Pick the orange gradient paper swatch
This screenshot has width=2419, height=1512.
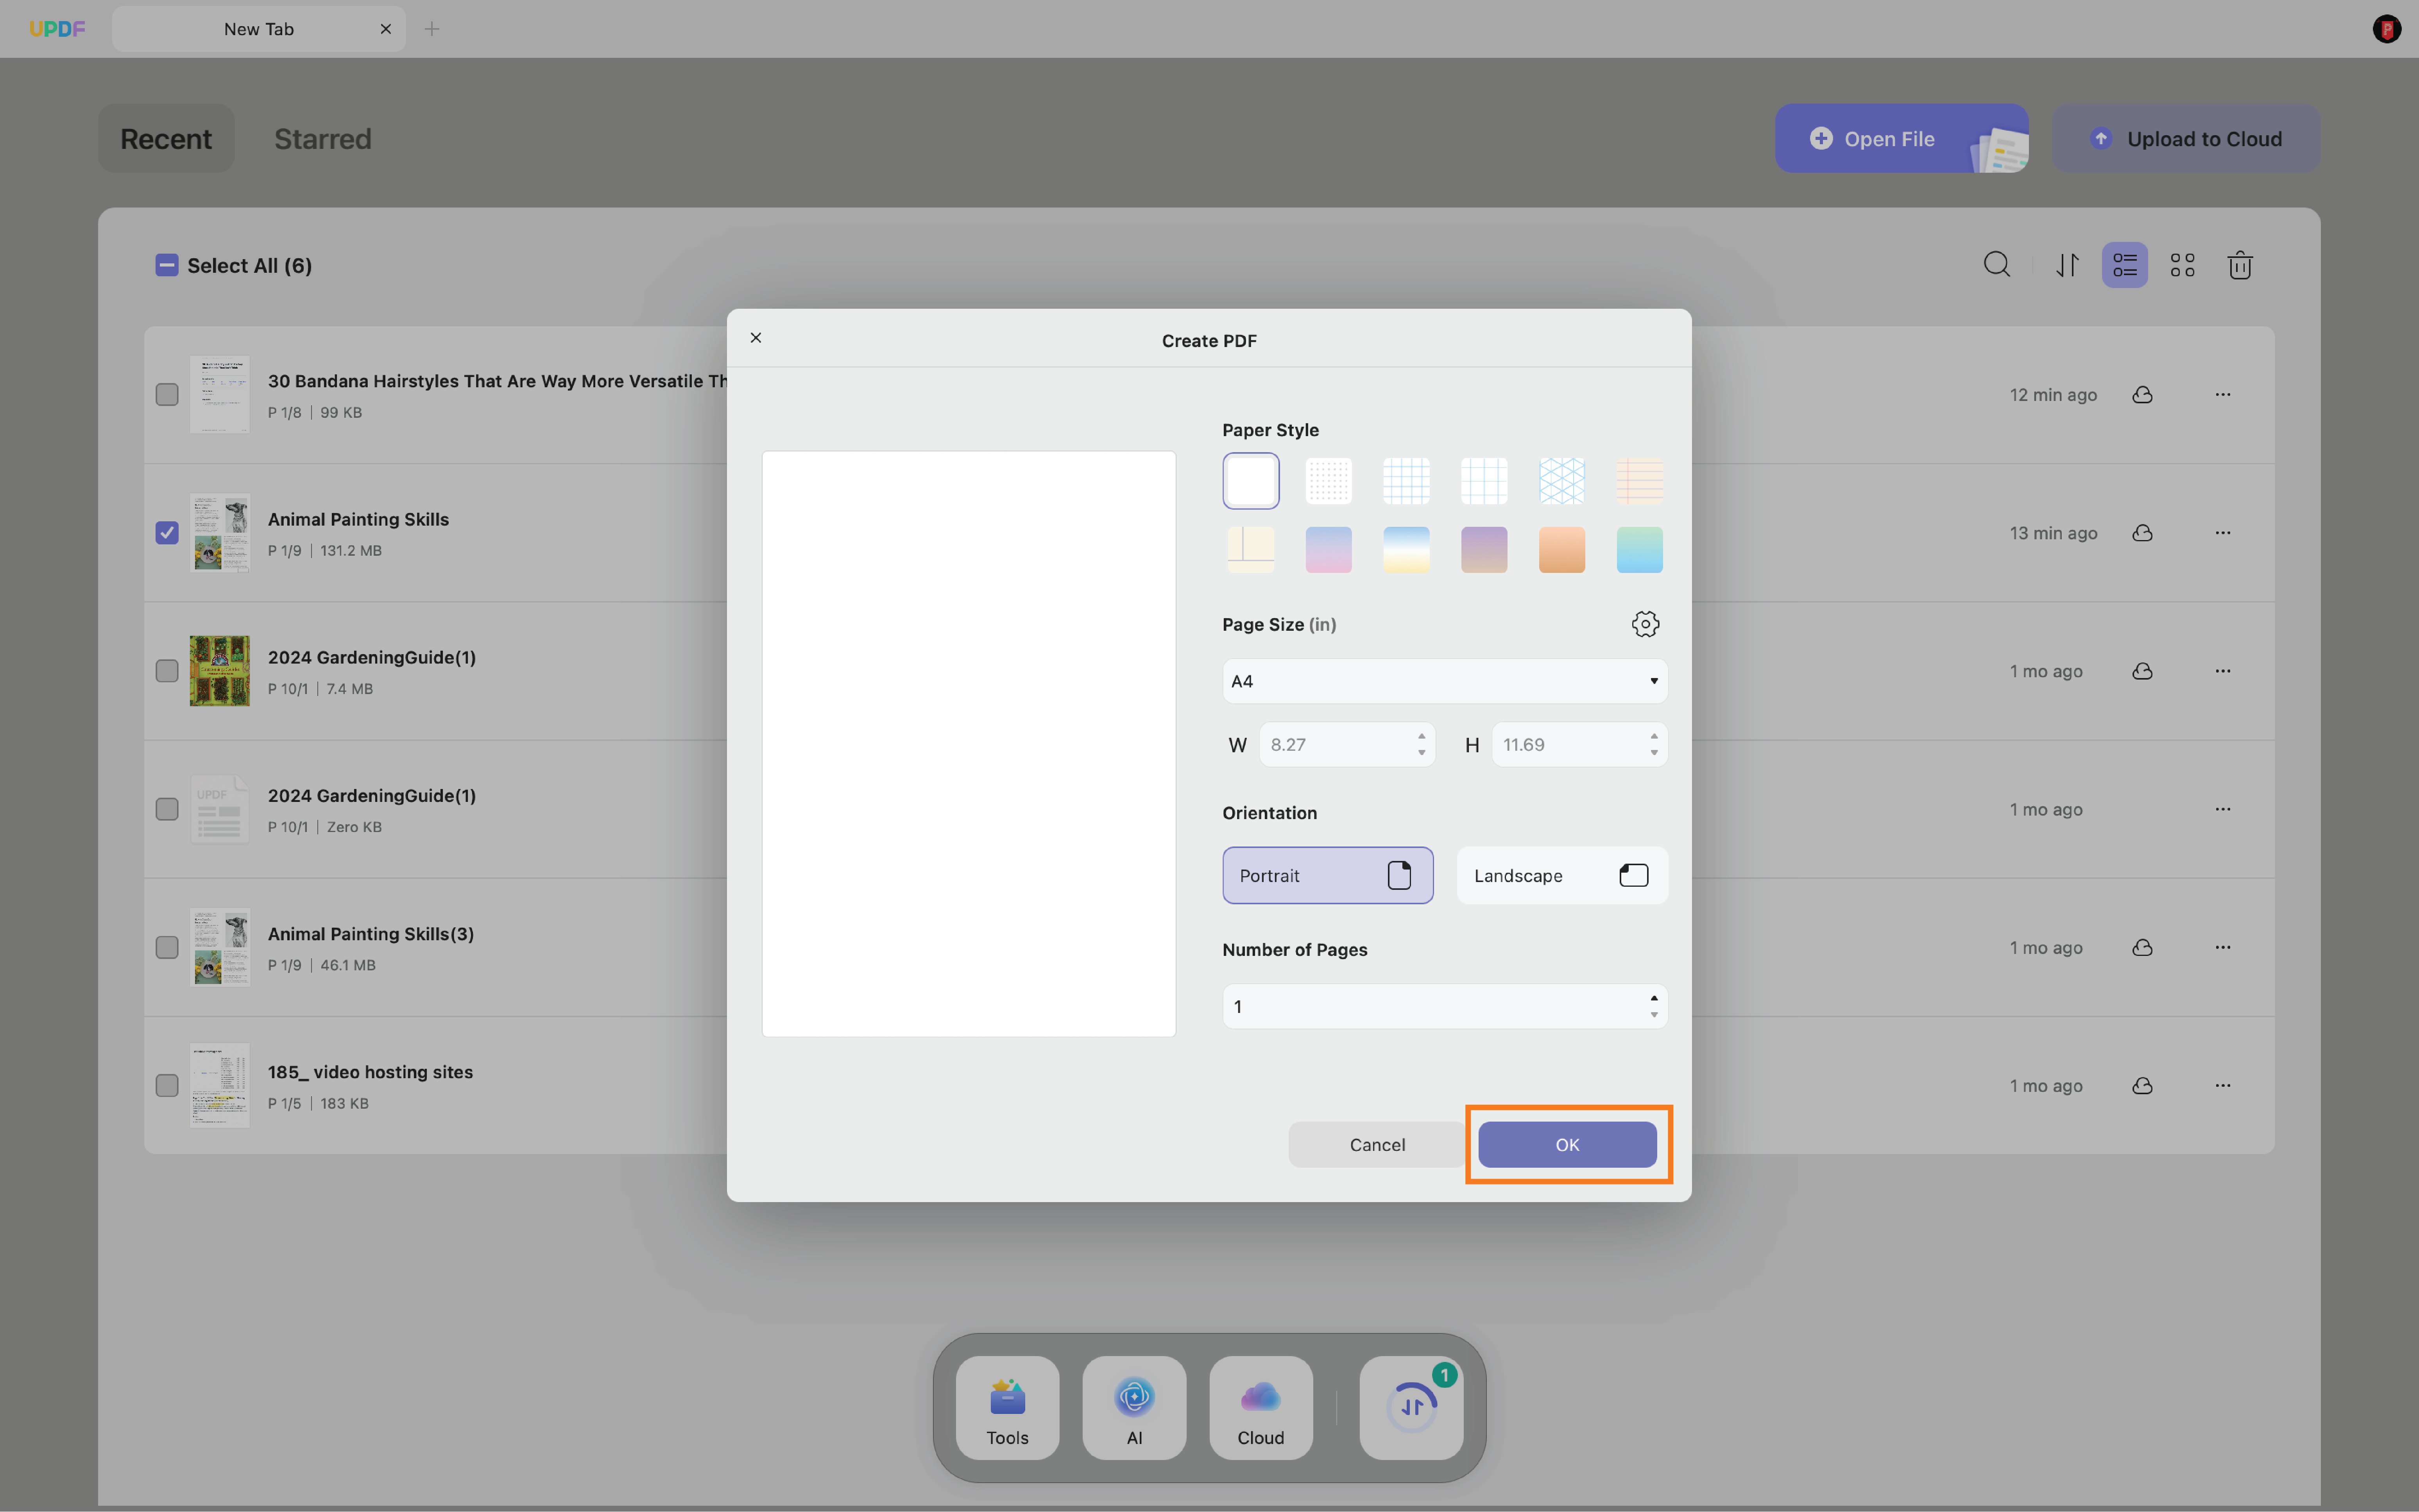click(x=1561, y=549)
